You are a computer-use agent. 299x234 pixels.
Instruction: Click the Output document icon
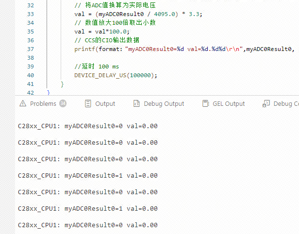[88, 103]
